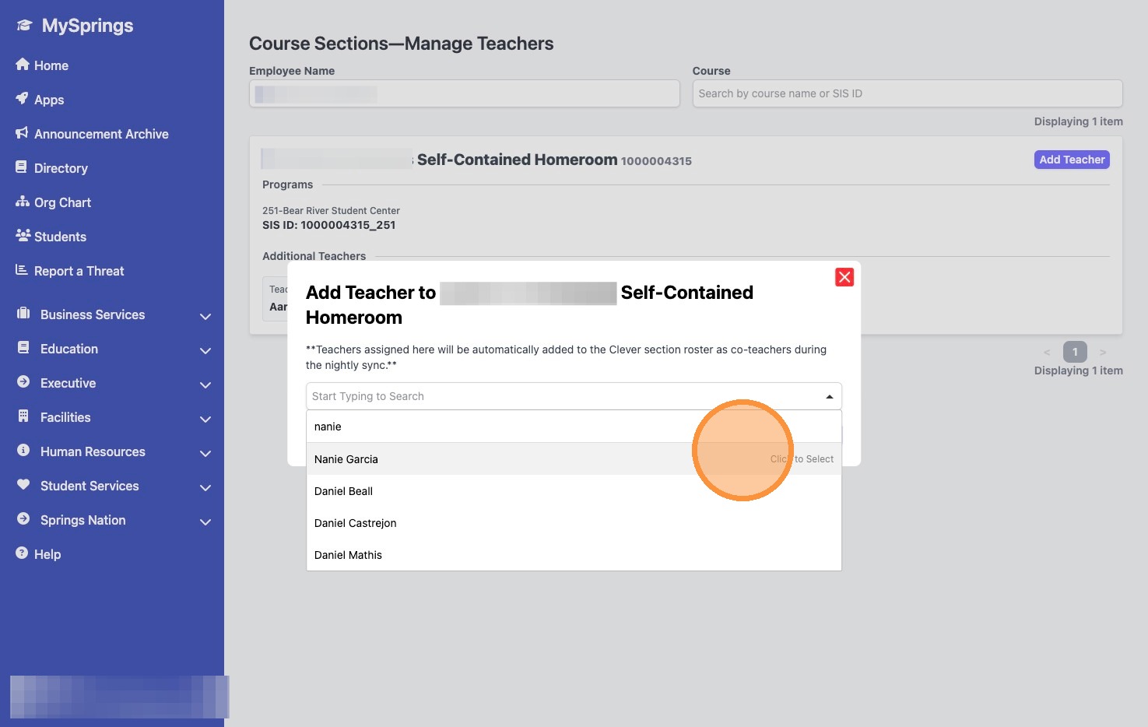Click the Apps rocket icon
This screenshot has width=1148, height=727.
pyautogui.click(x=23, y=99)
